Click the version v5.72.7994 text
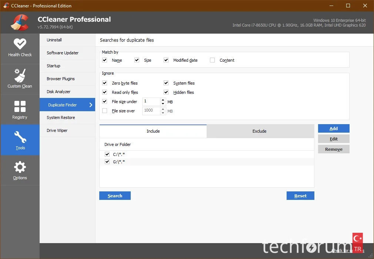 (55, 27)
